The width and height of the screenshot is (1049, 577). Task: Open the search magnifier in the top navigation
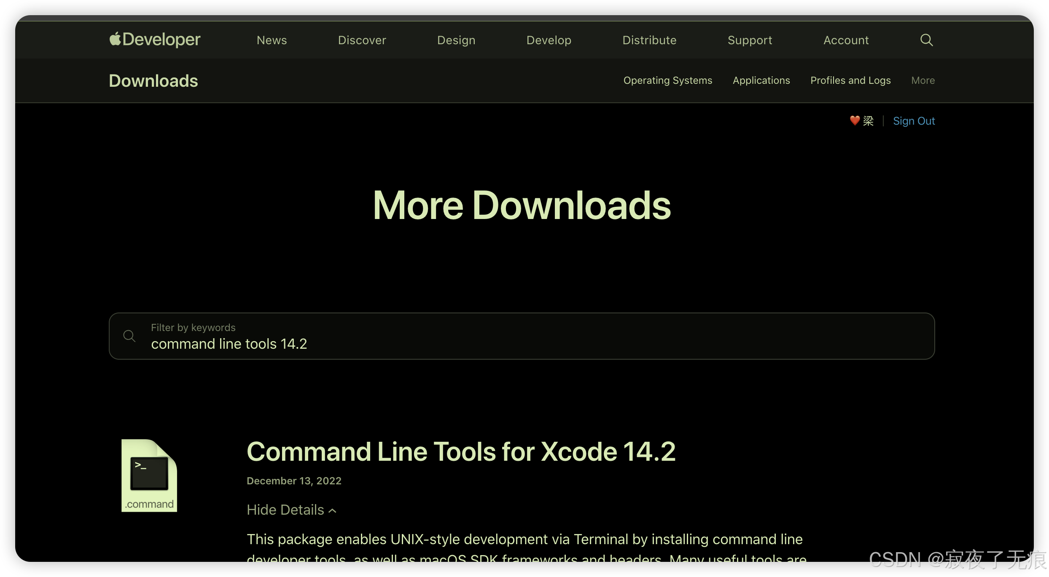tap(926, 40)
